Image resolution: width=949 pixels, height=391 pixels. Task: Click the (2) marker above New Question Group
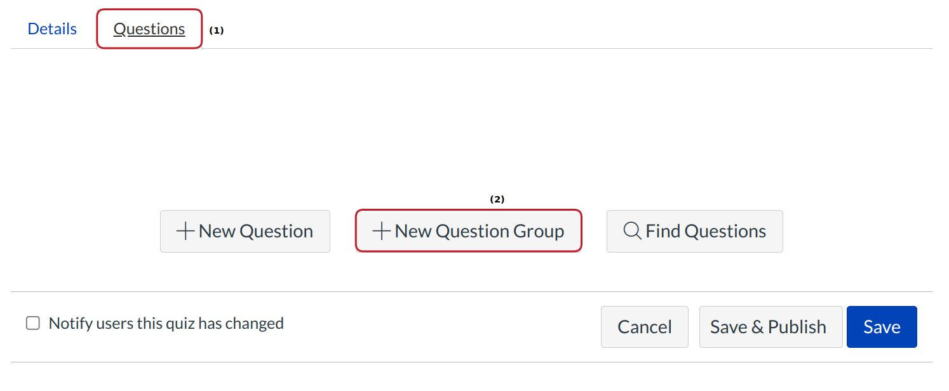click(497, 199)
